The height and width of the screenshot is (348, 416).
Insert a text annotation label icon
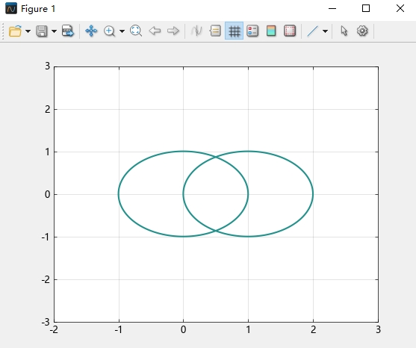(215, 31)
